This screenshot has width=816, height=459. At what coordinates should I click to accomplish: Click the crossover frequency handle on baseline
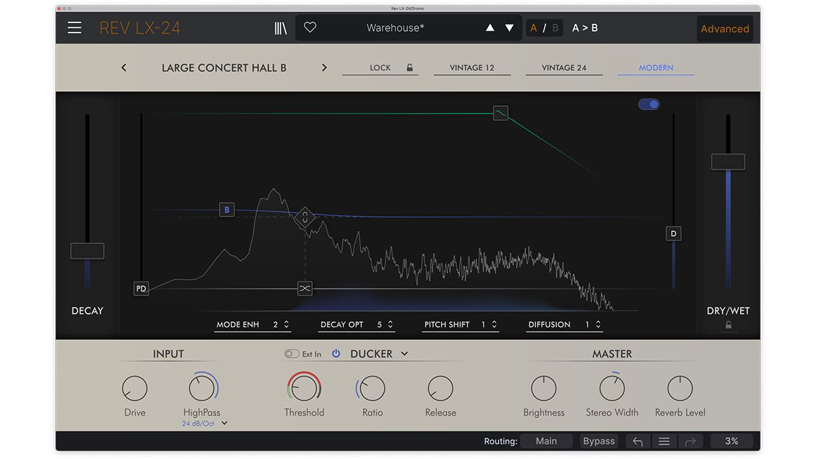305,288
